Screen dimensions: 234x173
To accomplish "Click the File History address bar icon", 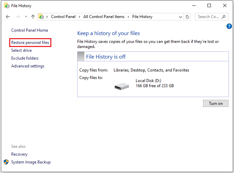I will [41, 17].
